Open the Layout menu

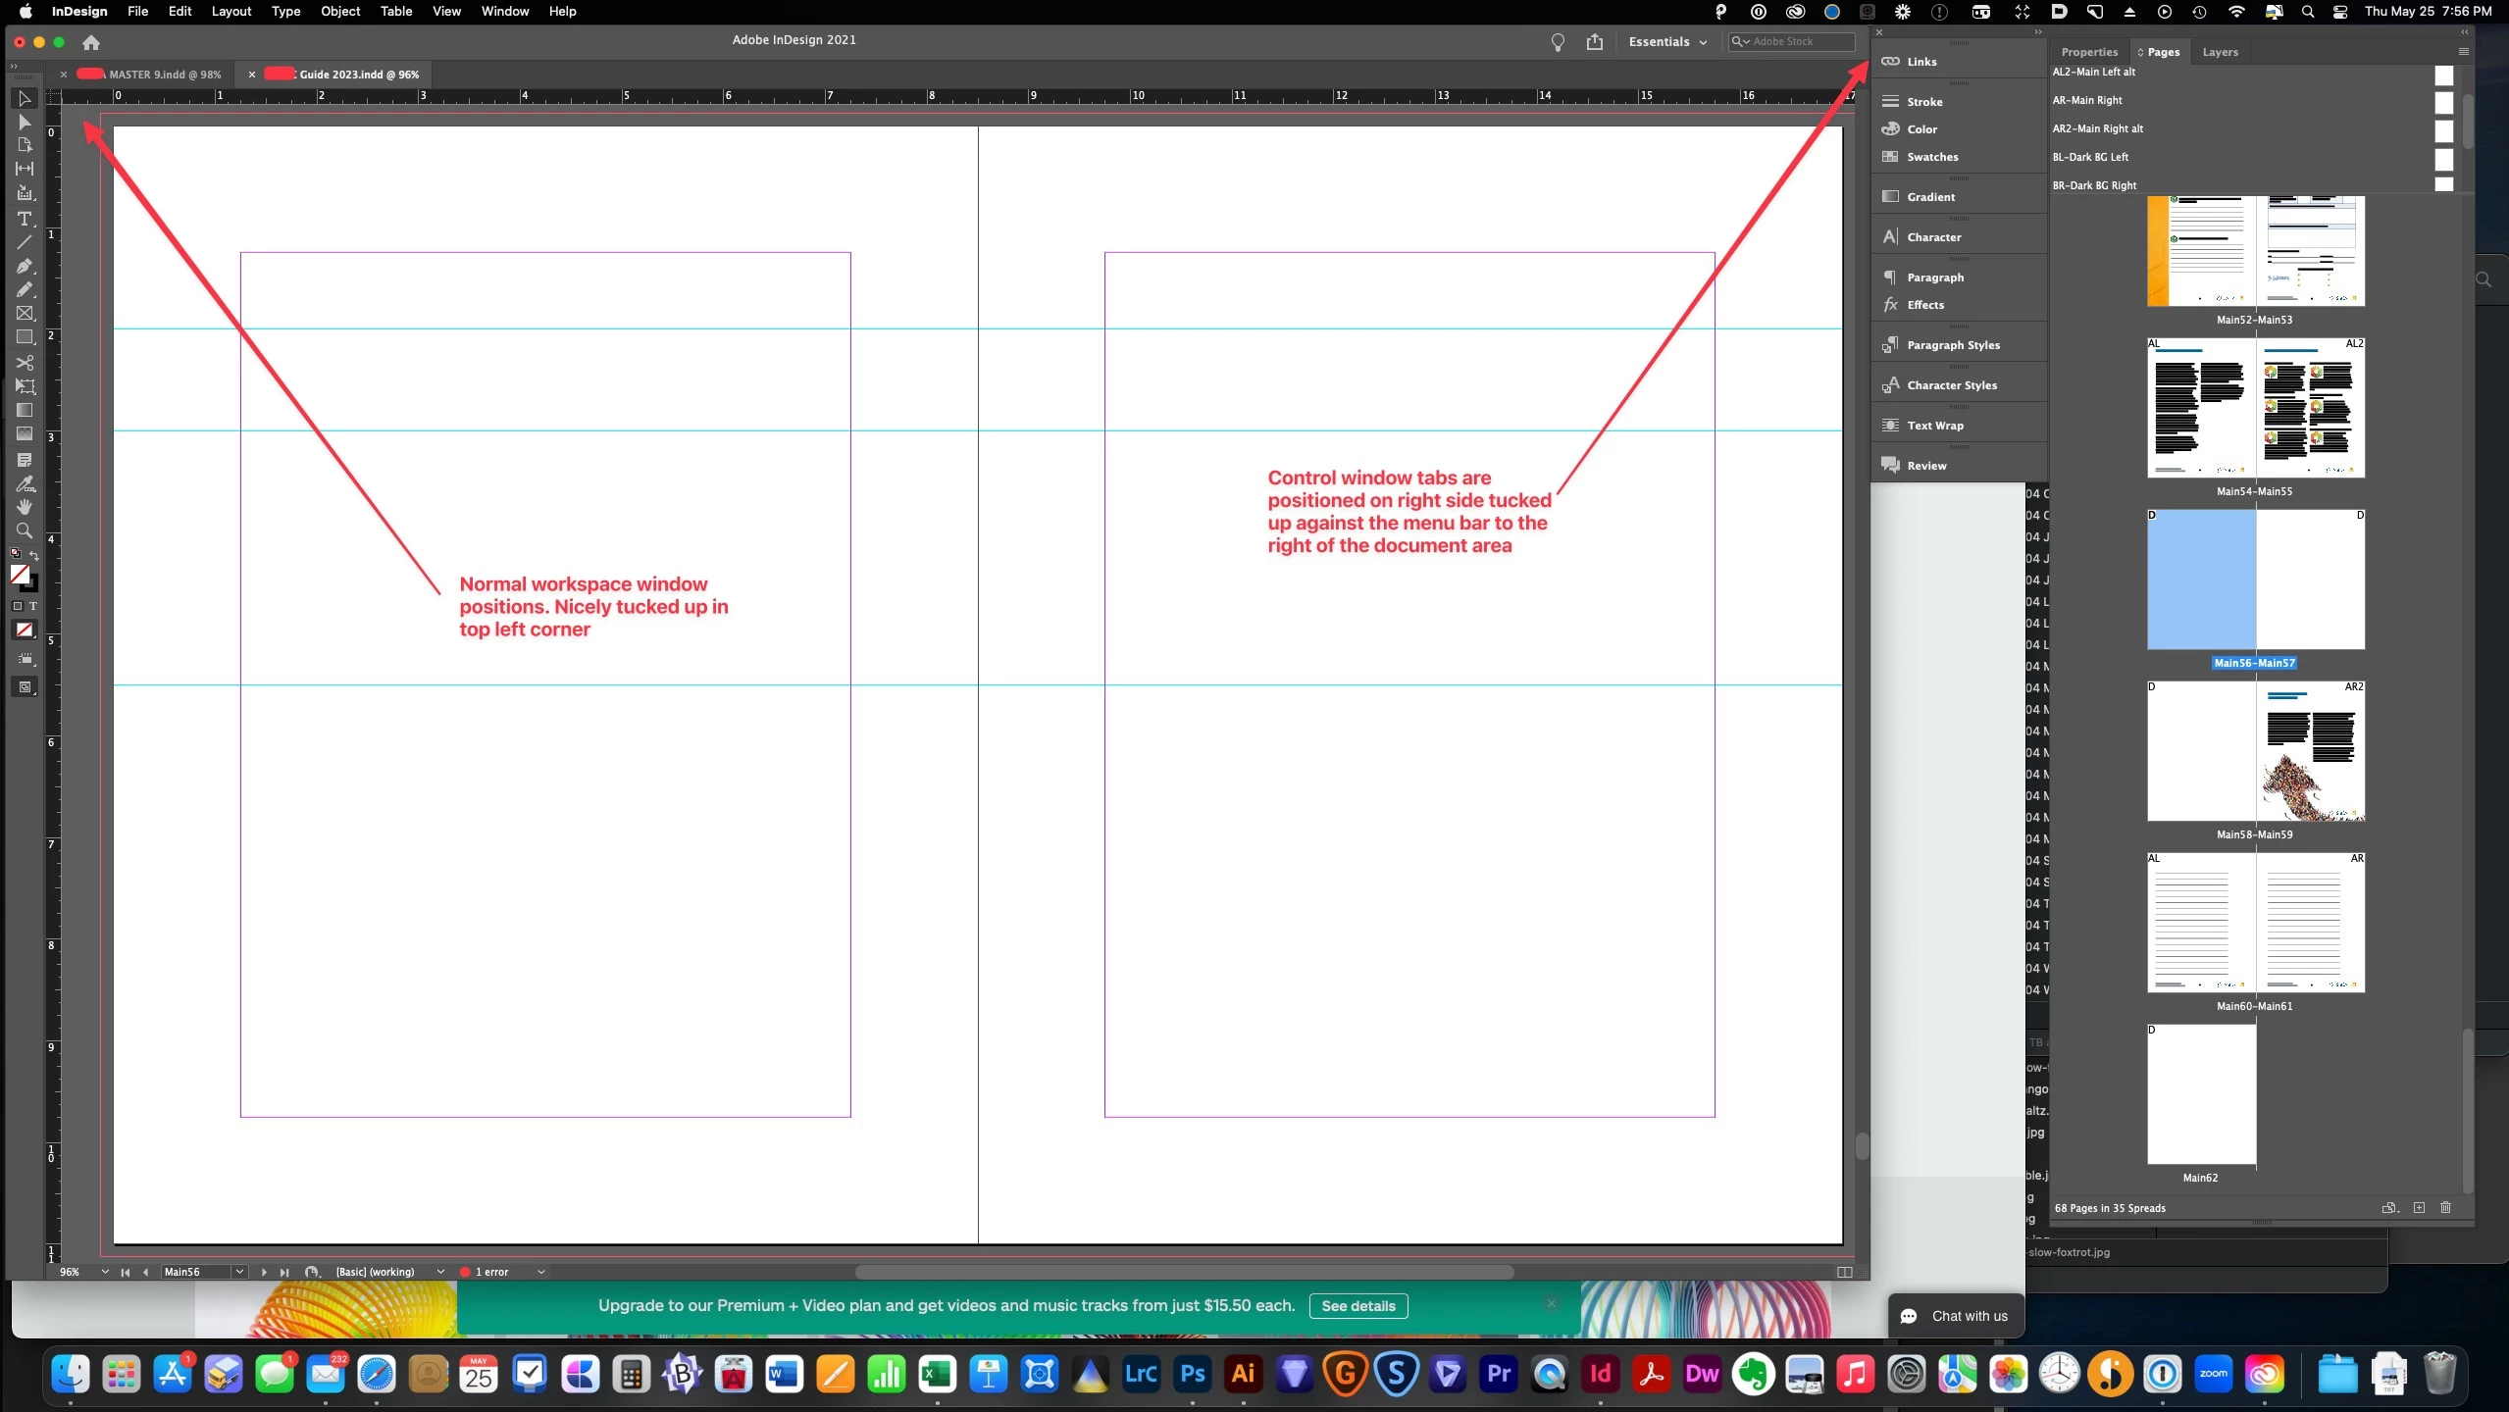(x=231, y=12)
